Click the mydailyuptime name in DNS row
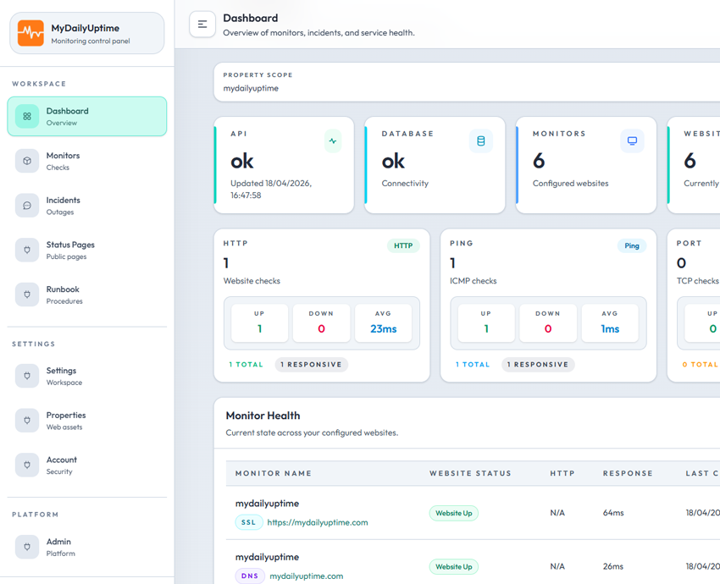 coord(267,558)
